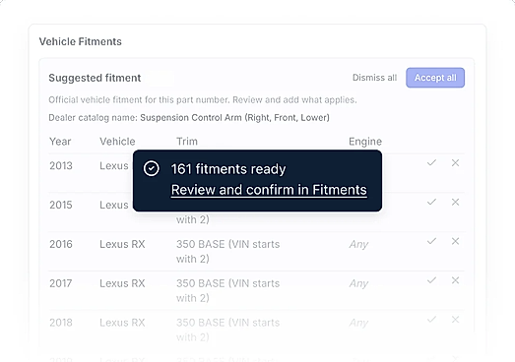Click the Engine column header

[x=365, y=142]
